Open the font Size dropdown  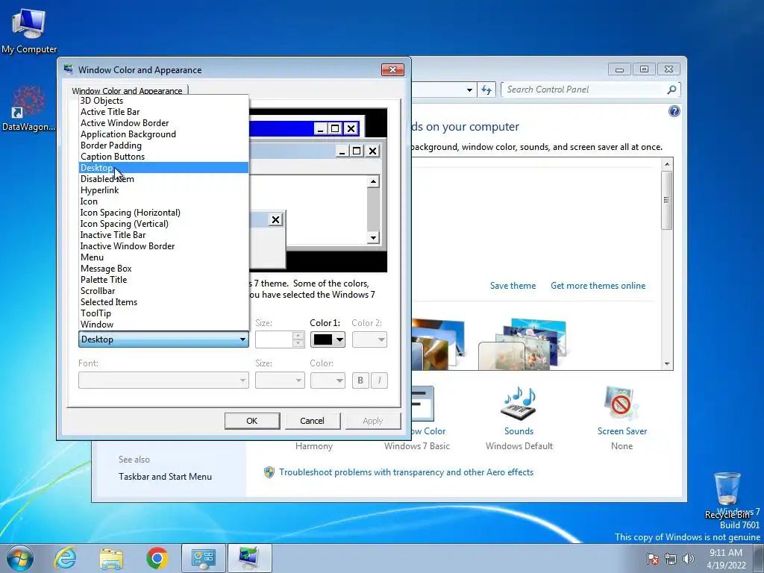pyautogui.click(x=280, y=381)
